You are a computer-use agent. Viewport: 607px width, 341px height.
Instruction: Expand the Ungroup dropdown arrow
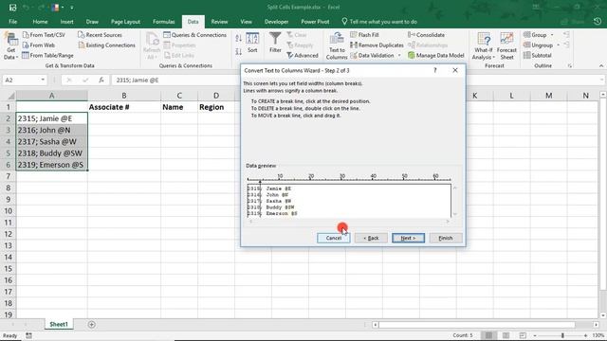(559, 45)
